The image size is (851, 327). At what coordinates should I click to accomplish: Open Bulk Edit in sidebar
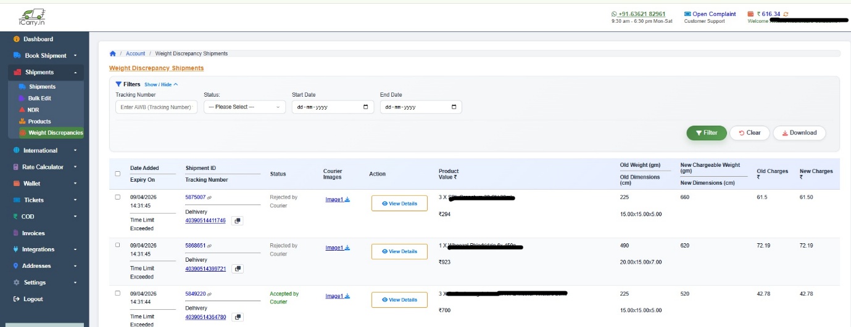coord(39,98)
